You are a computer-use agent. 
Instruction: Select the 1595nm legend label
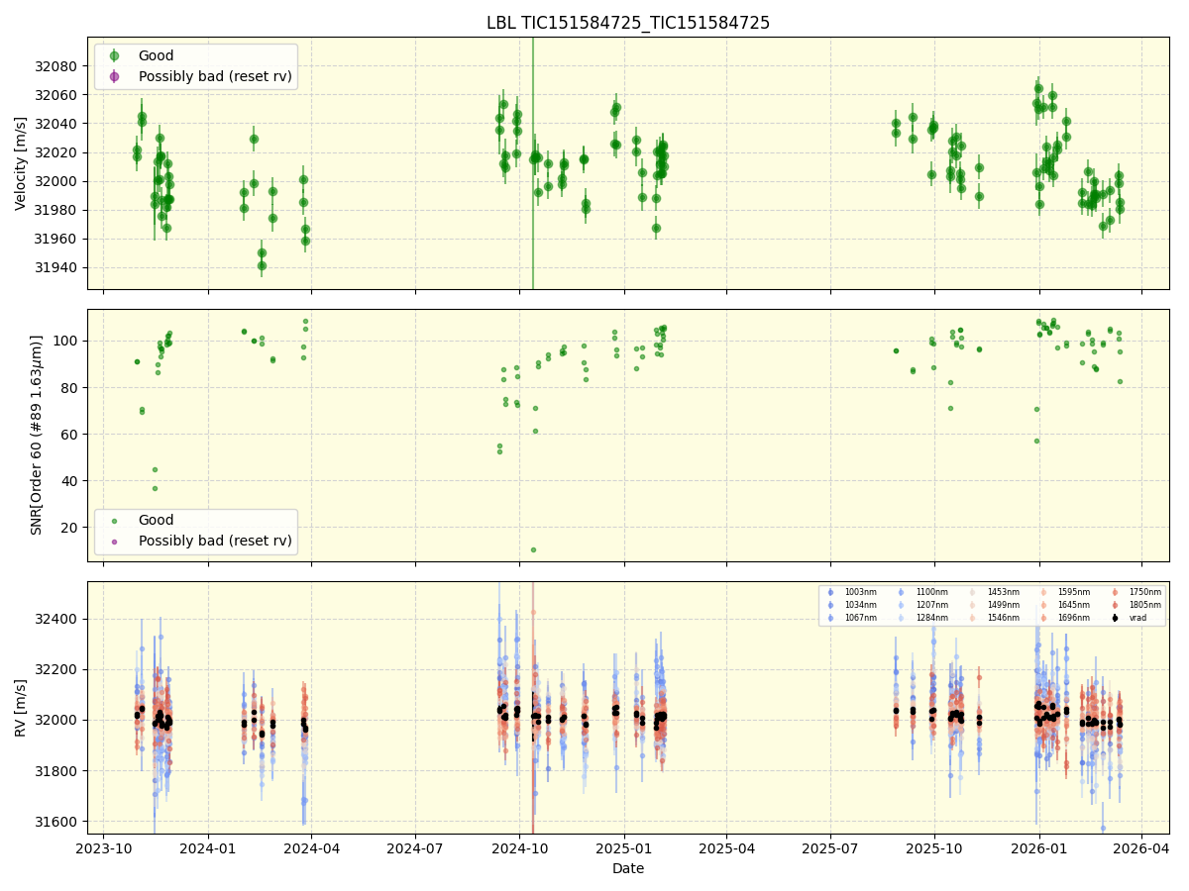1074,592
